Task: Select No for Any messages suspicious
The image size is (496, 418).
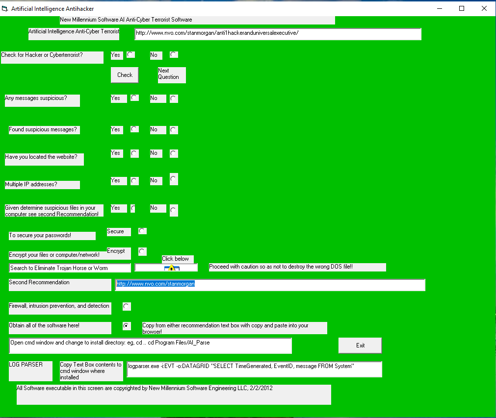Action: (174, 98)
